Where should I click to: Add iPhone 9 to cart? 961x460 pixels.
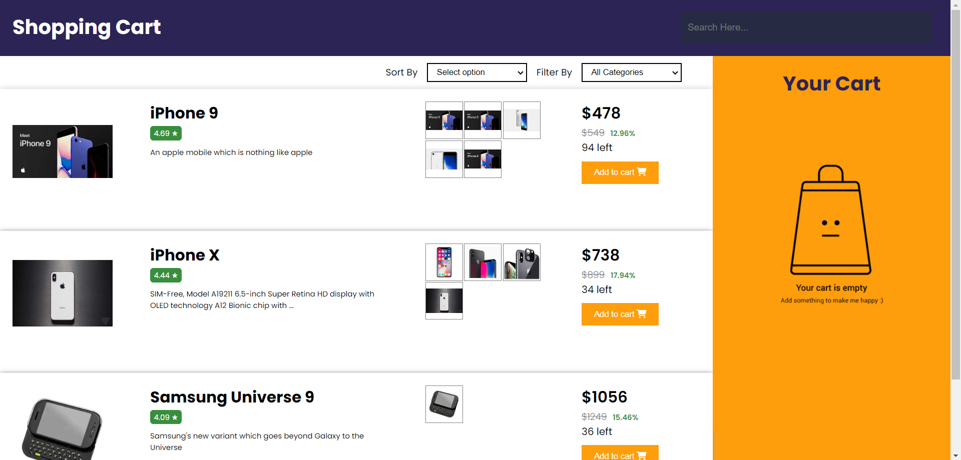pyautogui.click(x=620, y=172)
